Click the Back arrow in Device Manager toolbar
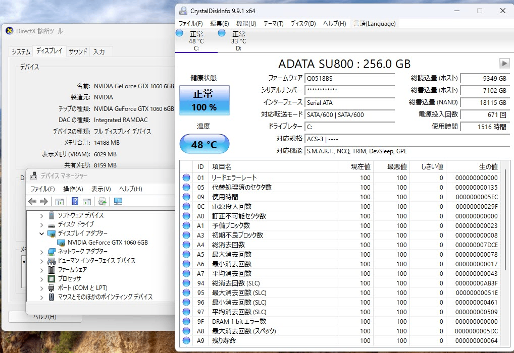This screenshot has height=353, width=514. tap(32, 201)
